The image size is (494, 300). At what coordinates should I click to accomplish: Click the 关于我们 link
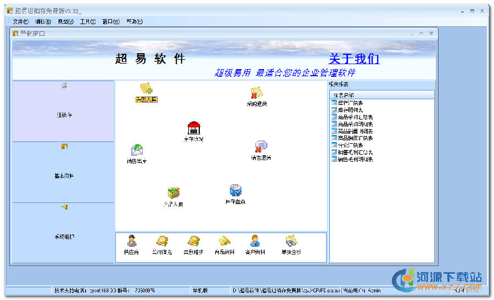click(353, 59)
